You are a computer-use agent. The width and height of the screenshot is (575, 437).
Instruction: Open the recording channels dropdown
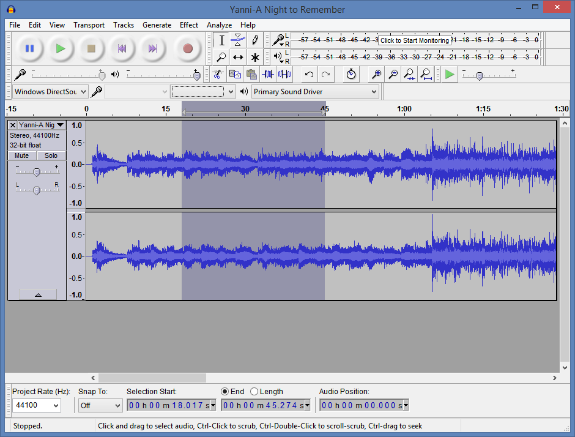203,91
